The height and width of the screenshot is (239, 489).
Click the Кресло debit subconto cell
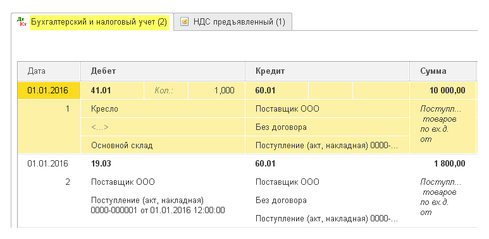pos(163,108)
